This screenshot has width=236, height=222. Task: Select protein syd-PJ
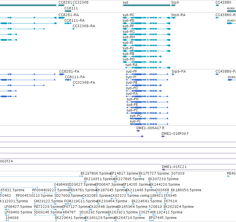149,124
